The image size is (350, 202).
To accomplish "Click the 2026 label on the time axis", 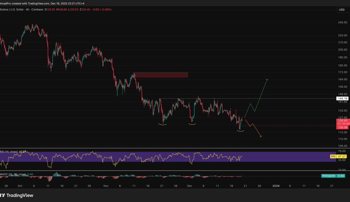I will pyautogui.click(x=276, y=186).
